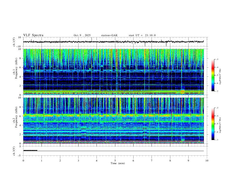Click the 'start UT = 23:10:0' label
This screenshot has height=180, width=233.
pos(142,35)
